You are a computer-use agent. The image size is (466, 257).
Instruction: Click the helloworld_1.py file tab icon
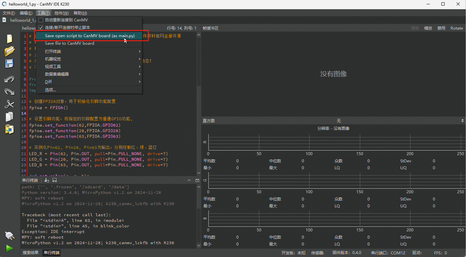[4, 20]
